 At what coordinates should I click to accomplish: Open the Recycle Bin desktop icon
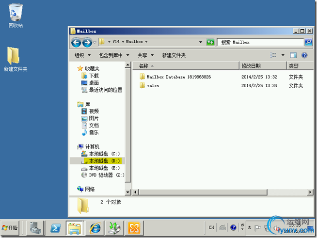click(16, 16)
